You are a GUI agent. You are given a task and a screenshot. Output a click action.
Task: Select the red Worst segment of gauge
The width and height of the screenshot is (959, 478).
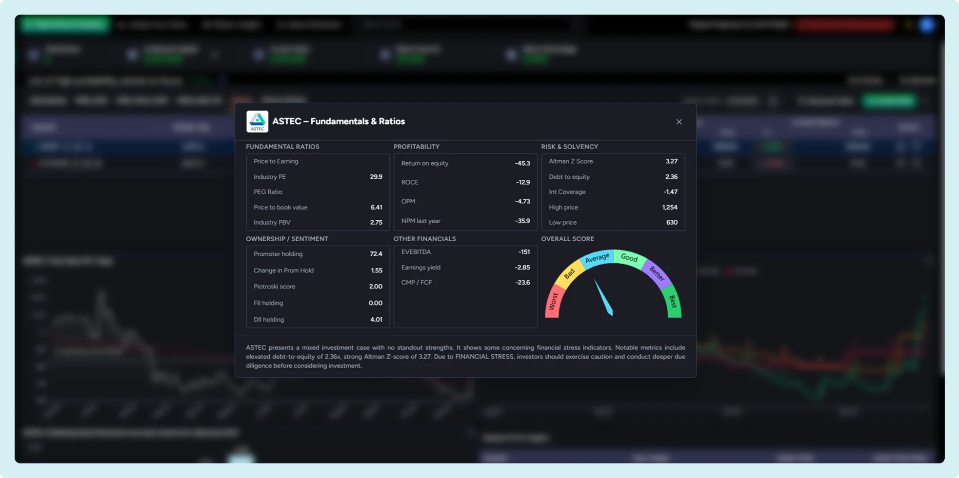pos(553,302)
